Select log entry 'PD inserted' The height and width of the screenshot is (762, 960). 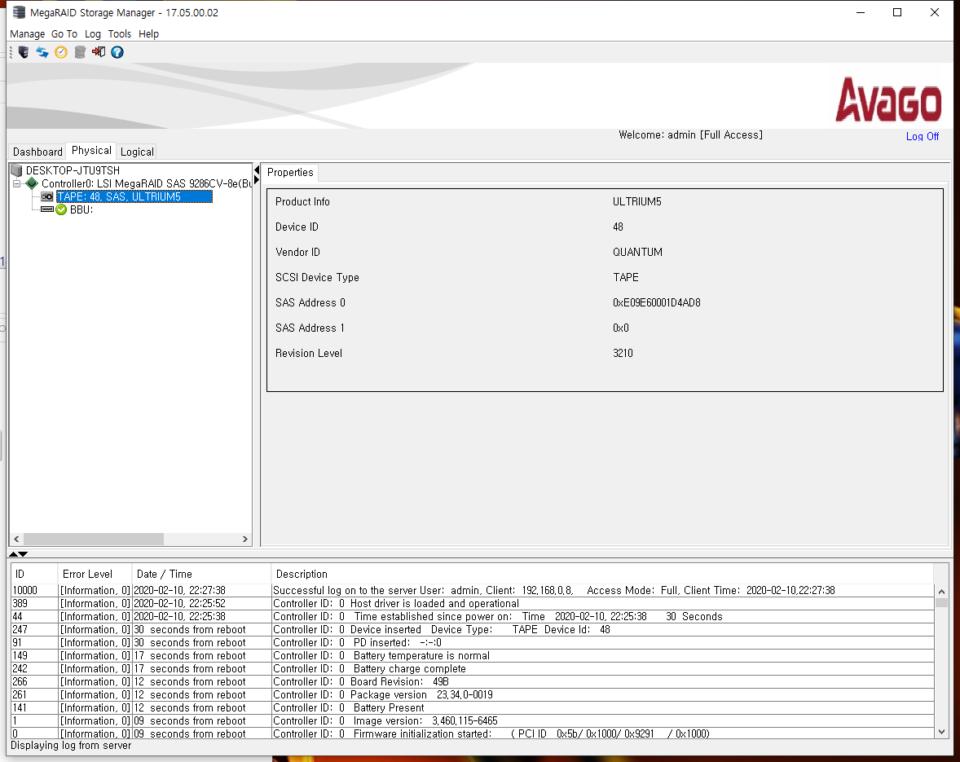click(x=473, y=643)
